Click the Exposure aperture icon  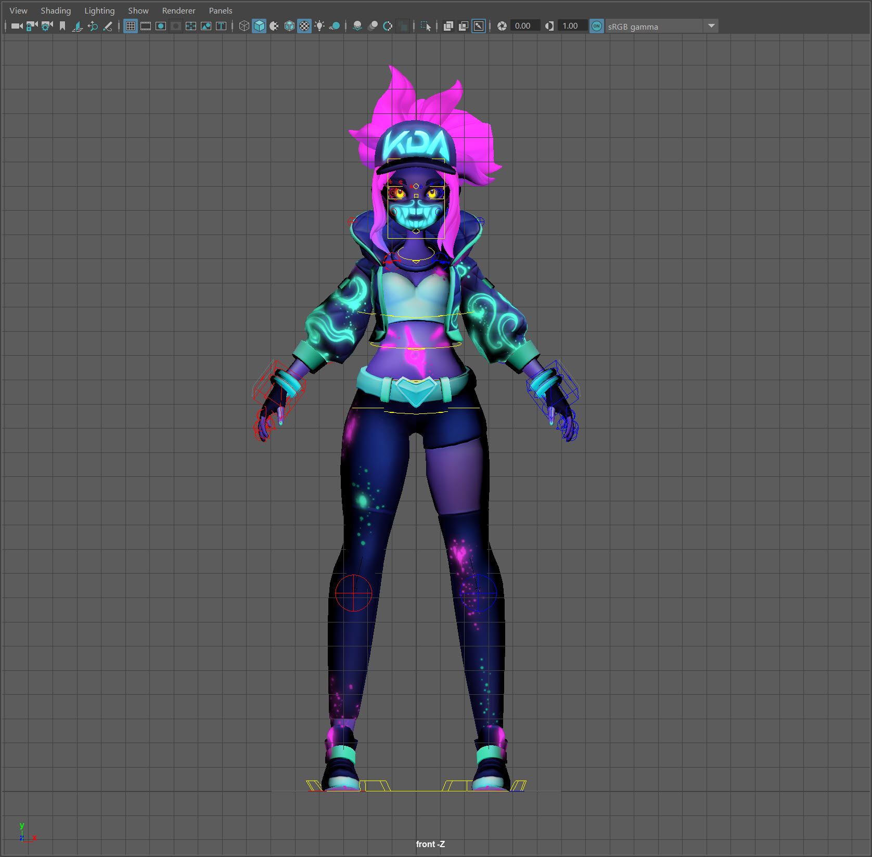(502, 26)
